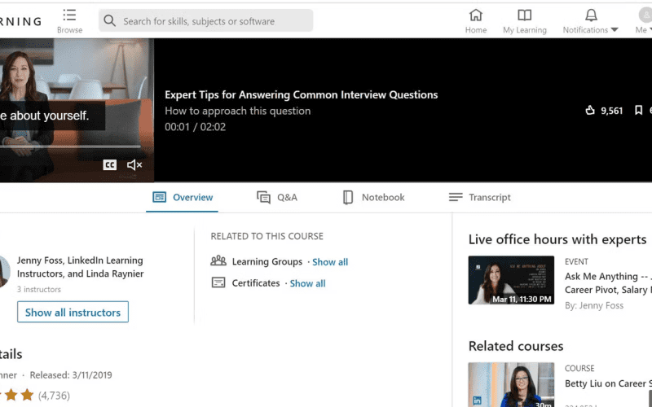This screenshot has width=652, height=407.
Task: Click the 00:01 / 02:02 timestamp
Action: 195,127
